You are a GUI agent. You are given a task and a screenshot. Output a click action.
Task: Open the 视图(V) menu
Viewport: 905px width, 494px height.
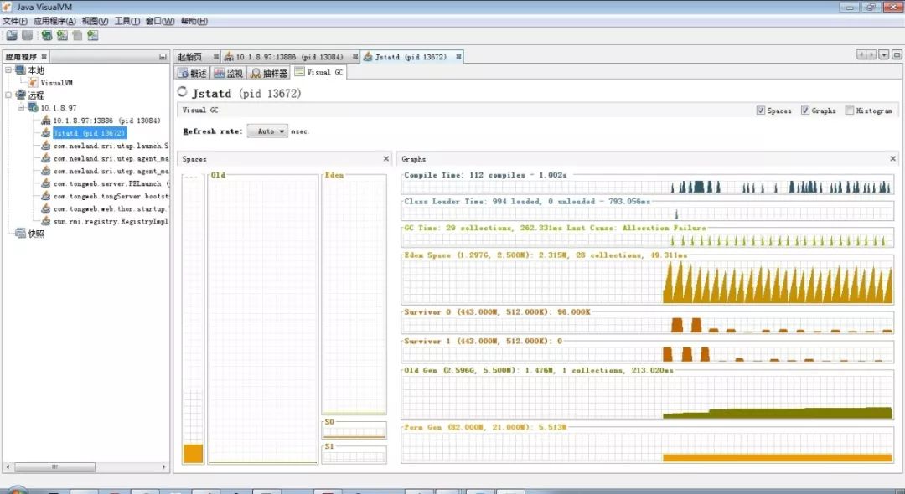click(95, 21)
